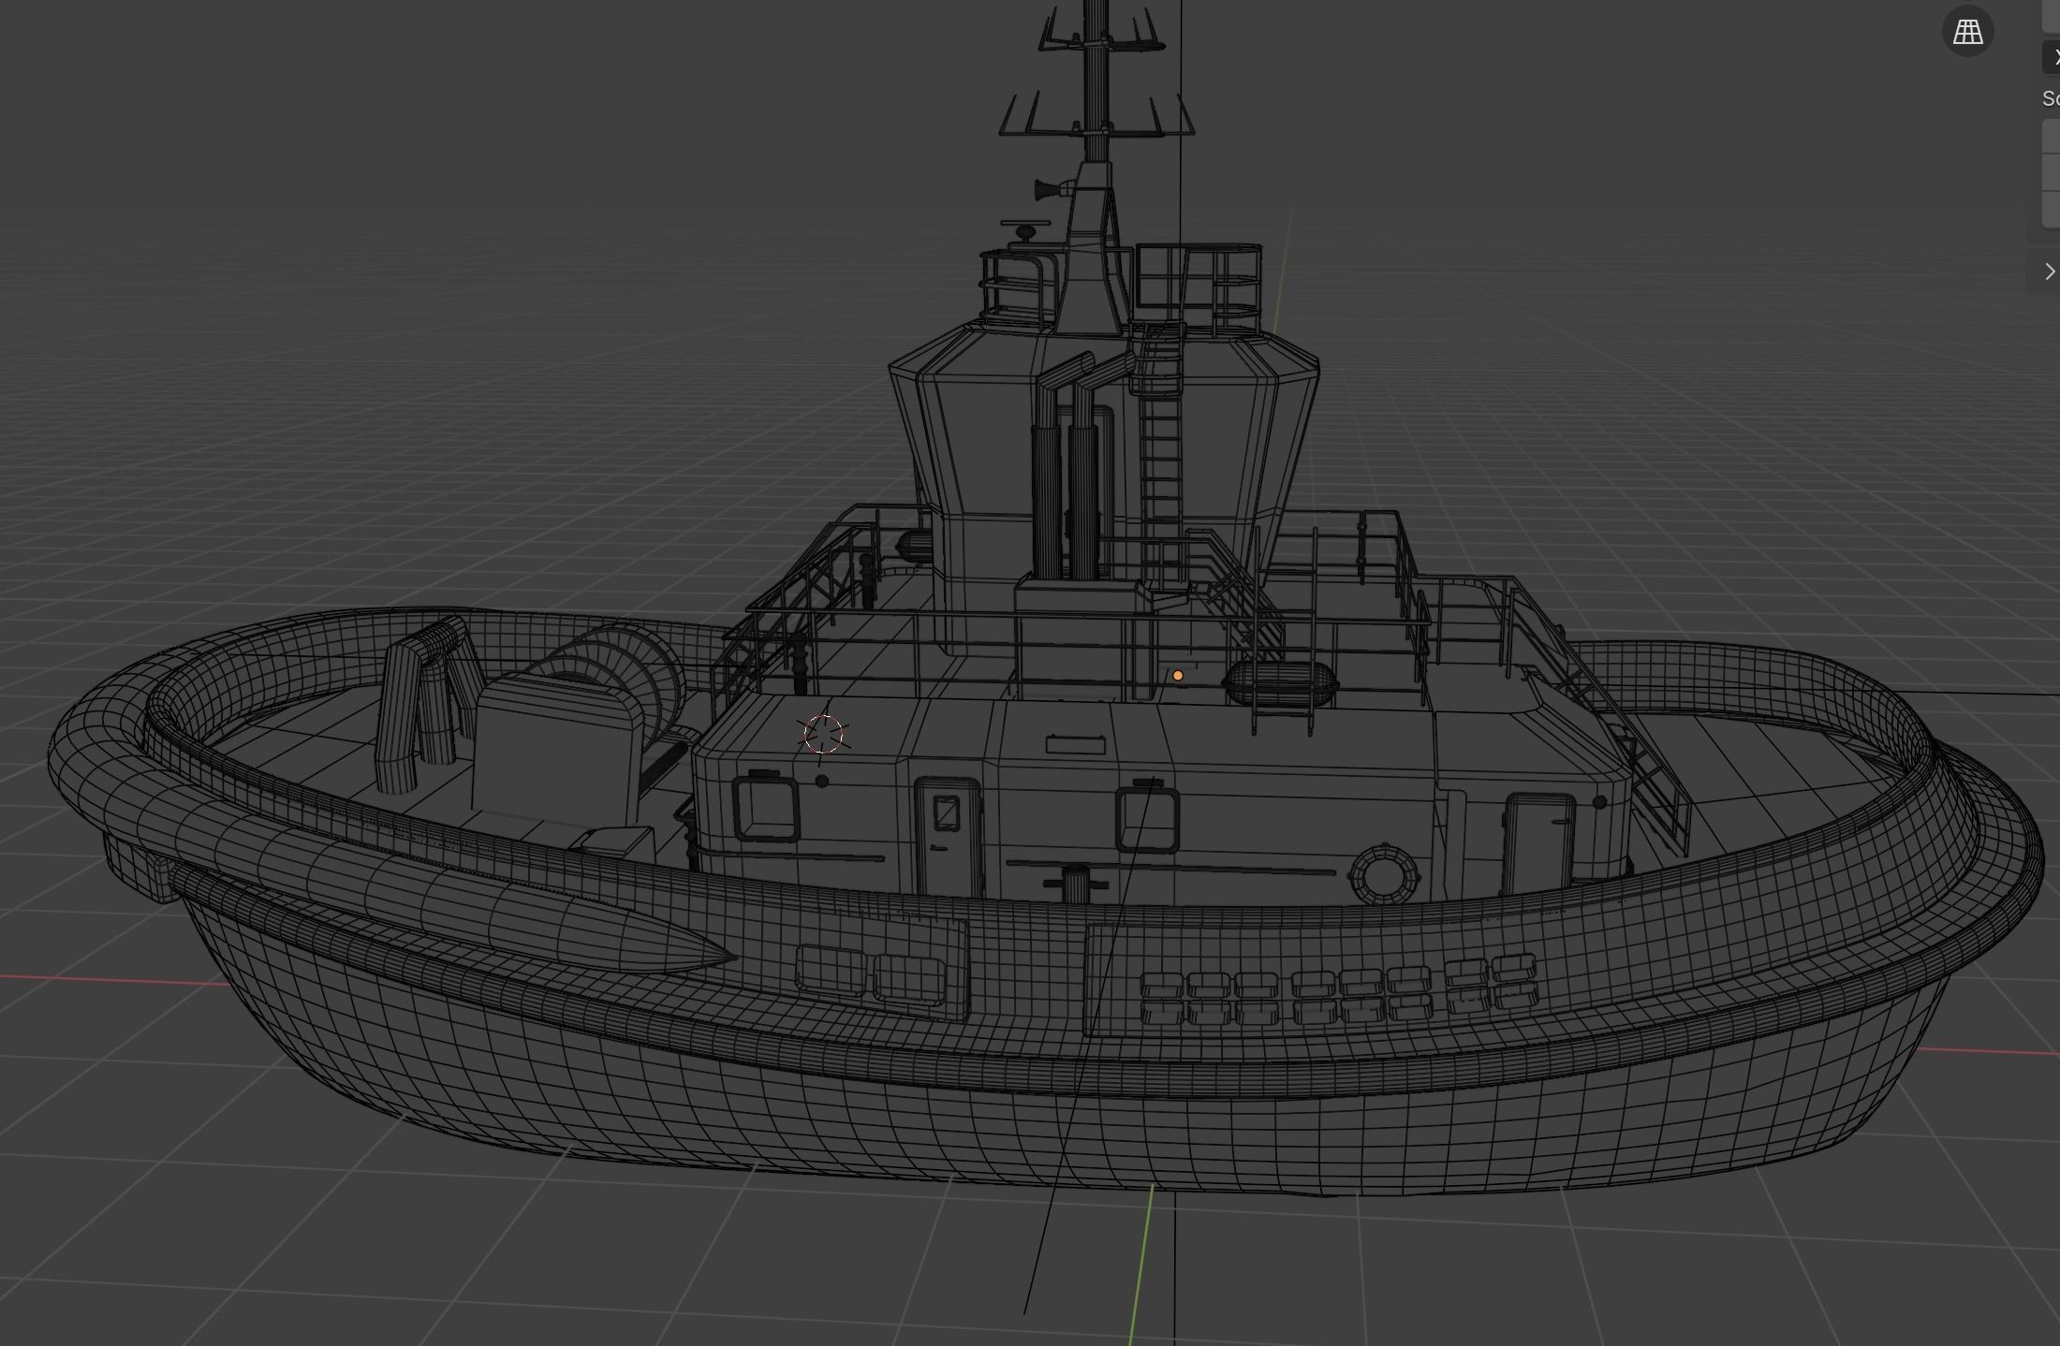Toggle perspective/orthographic view with the grid icon

click(x=1967, y=33)
